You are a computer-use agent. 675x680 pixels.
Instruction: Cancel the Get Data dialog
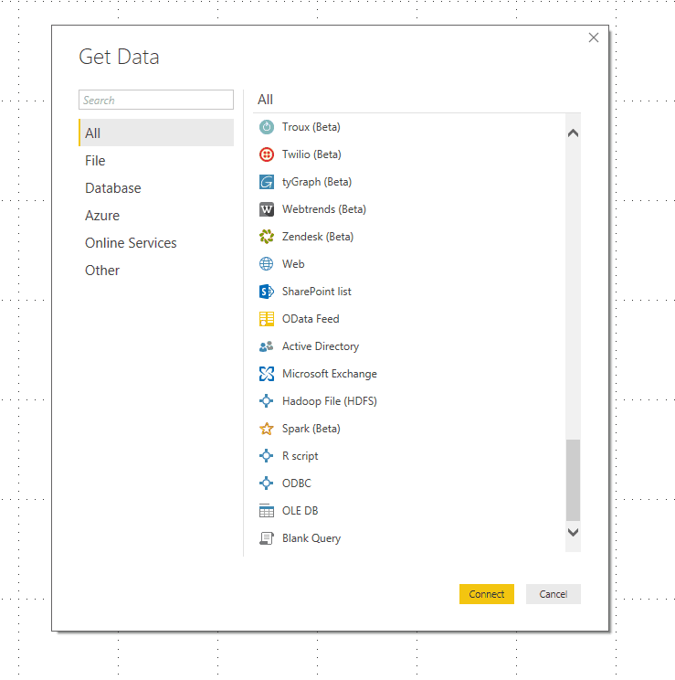pos(554,594)
